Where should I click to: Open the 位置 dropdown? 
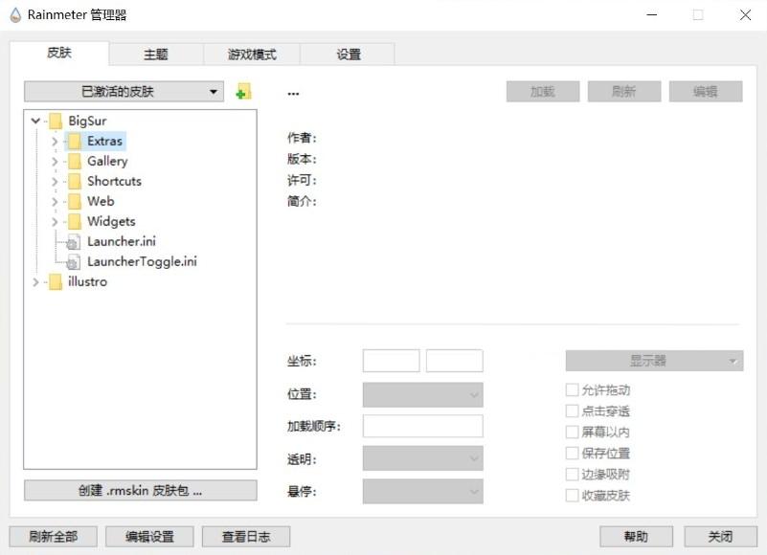click(422, 394)
